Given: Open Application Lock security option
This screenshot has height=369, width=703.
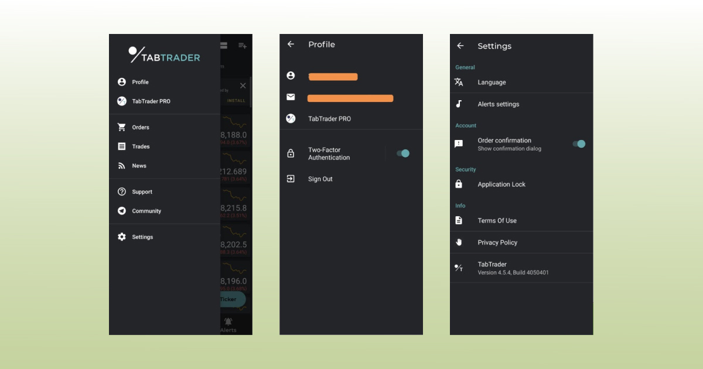Looking at the screenshot, I should (501, 184).
